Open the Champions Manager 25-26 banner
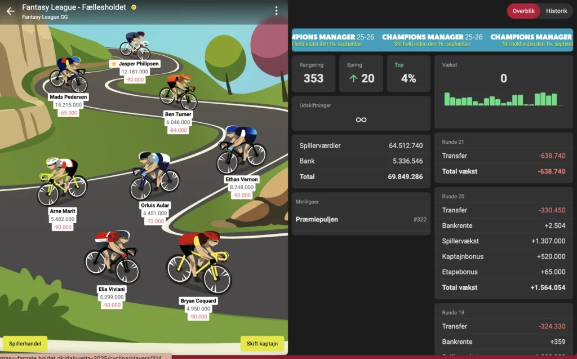 click(x=432, y=40)
